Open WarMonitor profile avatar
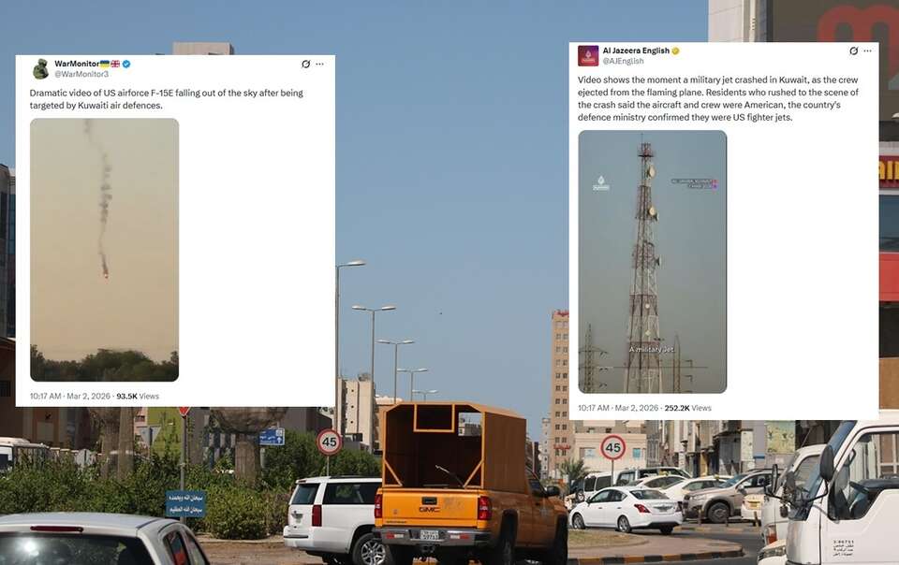This screenshot has width=899, height=565. (x=40, y=68)
